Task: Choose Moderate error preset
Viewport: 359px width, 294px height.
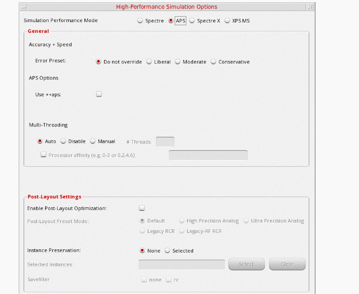Action: click(178, 62)
